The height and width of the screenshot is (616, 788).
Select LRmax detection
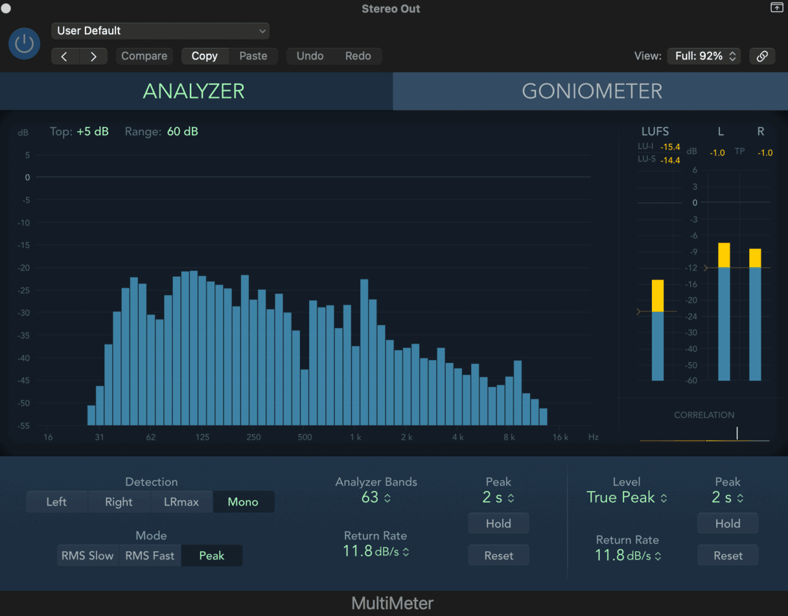pyautogui.click(x=181, y=502)
